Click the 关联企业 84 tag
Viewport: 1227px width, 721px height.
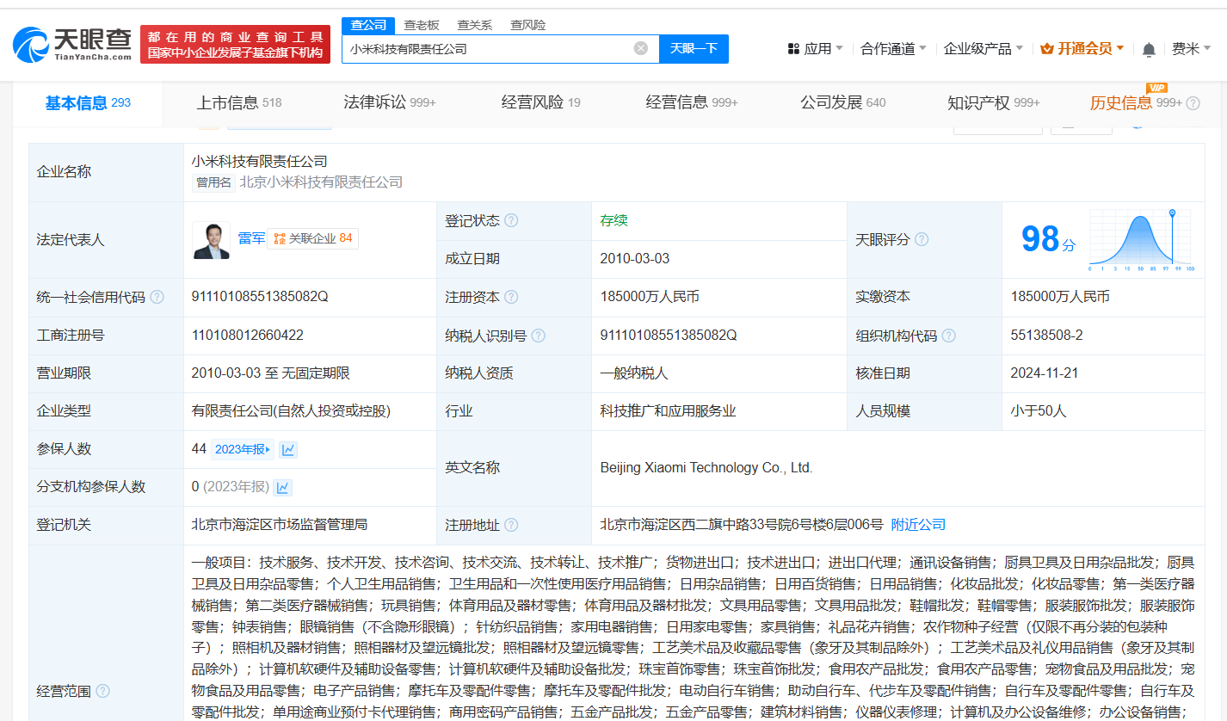coord(313,238)
